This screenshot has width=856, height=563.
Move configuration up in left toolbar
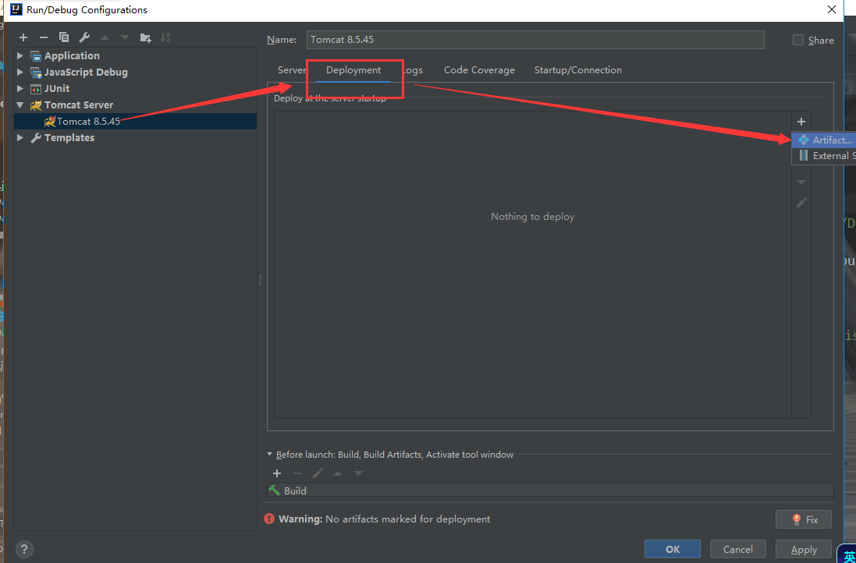(105, 37)
